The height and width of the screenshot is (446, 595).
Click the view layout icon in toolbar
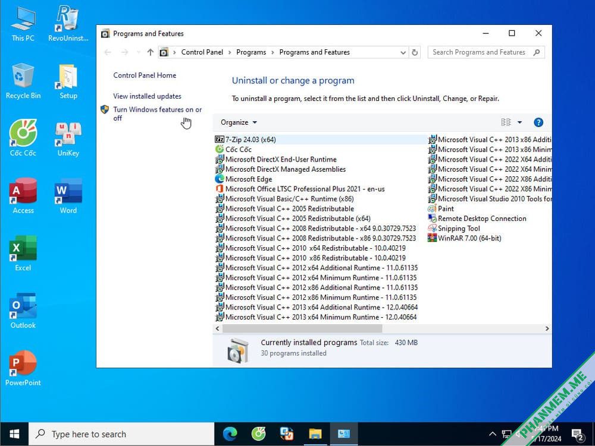coord(506,122)
